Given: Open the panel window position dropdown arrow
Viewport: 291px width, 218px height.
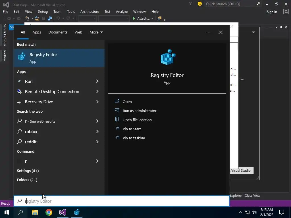Looking at the screenshot, I should click(x=276, y=27).
